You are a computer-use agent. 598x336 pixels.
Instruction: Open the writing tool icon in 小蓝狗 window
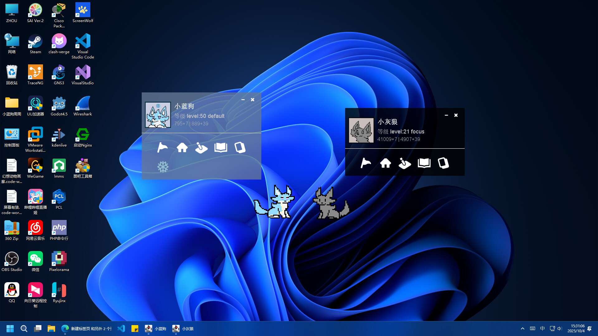coord(201,148)
